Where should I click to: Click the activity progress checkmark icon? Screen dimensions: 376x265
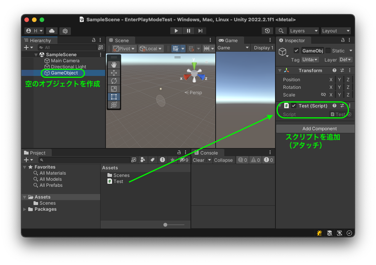349,233
